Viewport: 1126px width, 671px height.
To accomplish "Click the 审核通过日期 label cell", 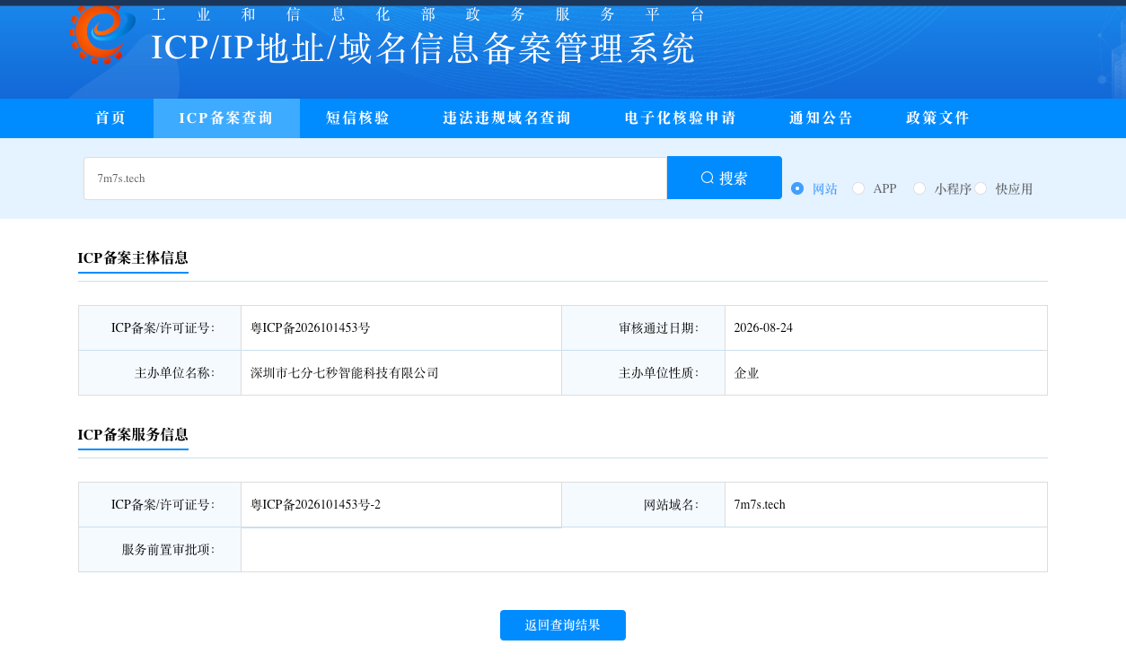I will coord(643,328).
